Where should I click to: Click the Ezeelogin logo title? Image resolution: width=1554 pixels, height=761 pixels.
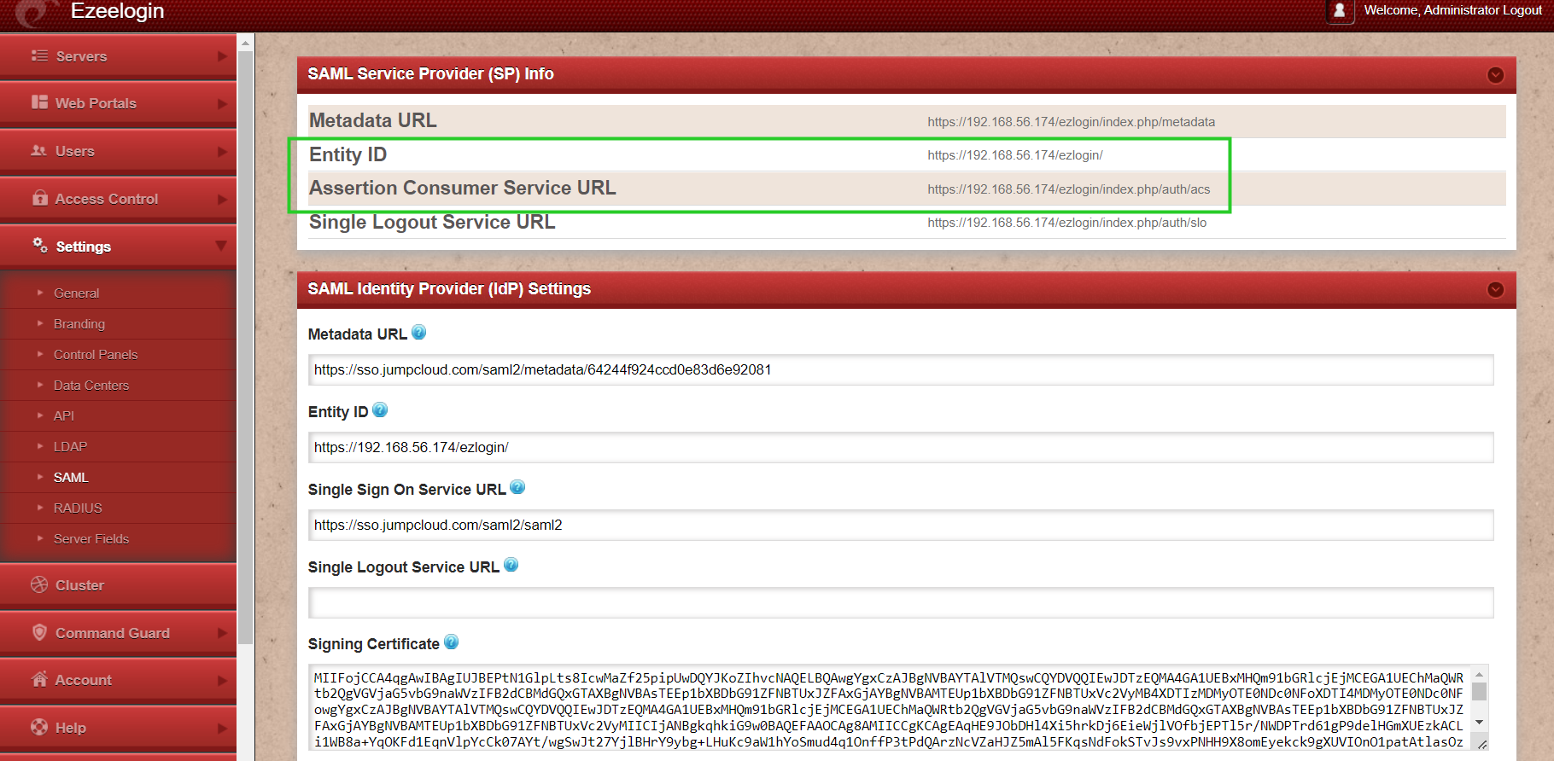(117, 11)
